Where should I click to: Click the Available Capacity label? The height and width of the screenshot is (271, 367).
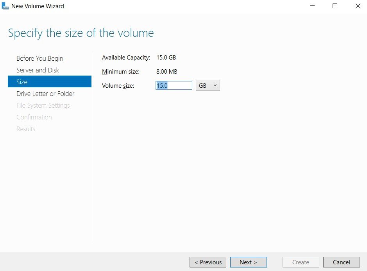pos(126,58)
